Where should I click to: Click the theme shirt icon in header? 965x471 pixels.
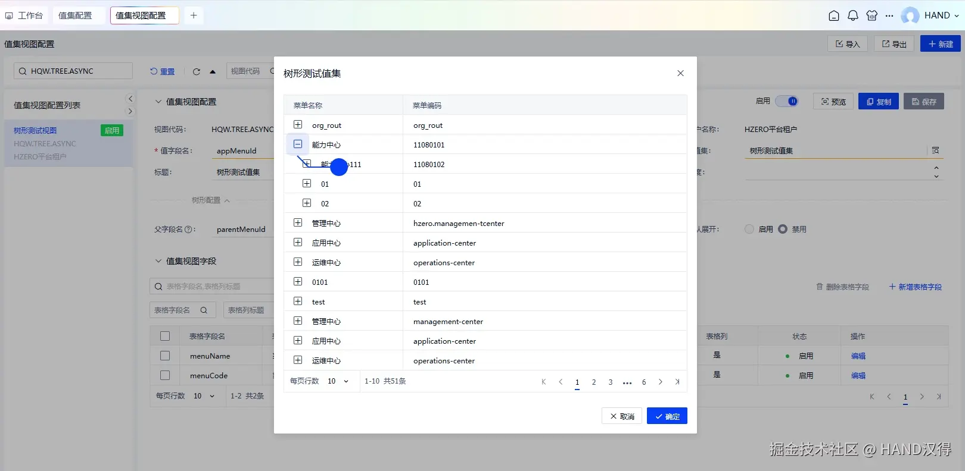click(872, 15)
